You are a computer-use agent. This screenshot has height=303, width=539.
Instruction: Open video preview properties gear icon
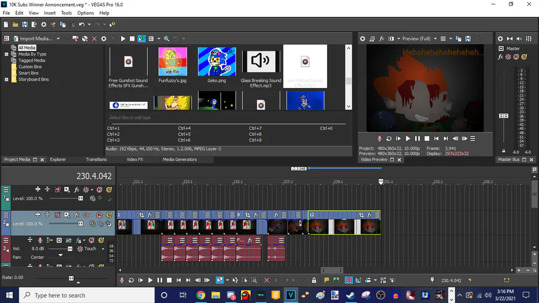362,39
